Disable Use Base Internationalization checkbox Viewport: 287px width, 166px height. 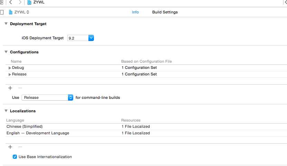click(15, 157)
